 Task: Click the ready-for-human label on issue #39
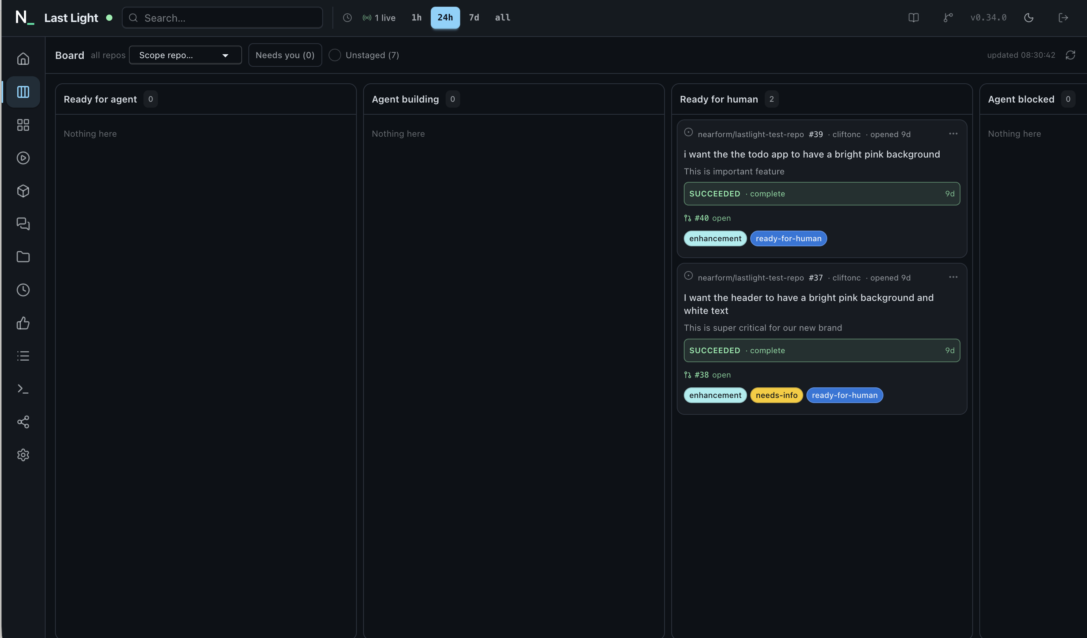pyautogui.click(x=788, y=238)
